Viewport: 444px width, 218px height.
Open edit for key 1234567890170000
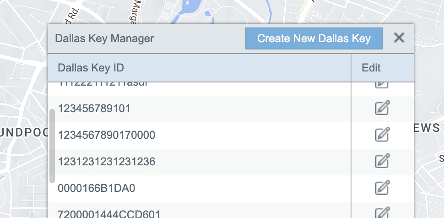382,135
